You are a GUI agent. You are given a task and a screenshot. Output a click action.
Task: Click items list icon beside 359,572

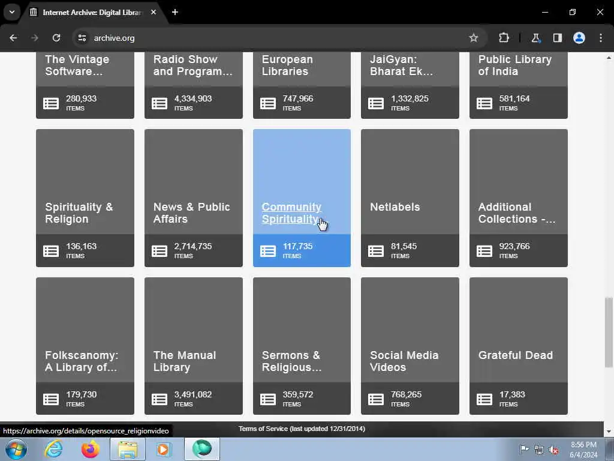click(268, 399)
